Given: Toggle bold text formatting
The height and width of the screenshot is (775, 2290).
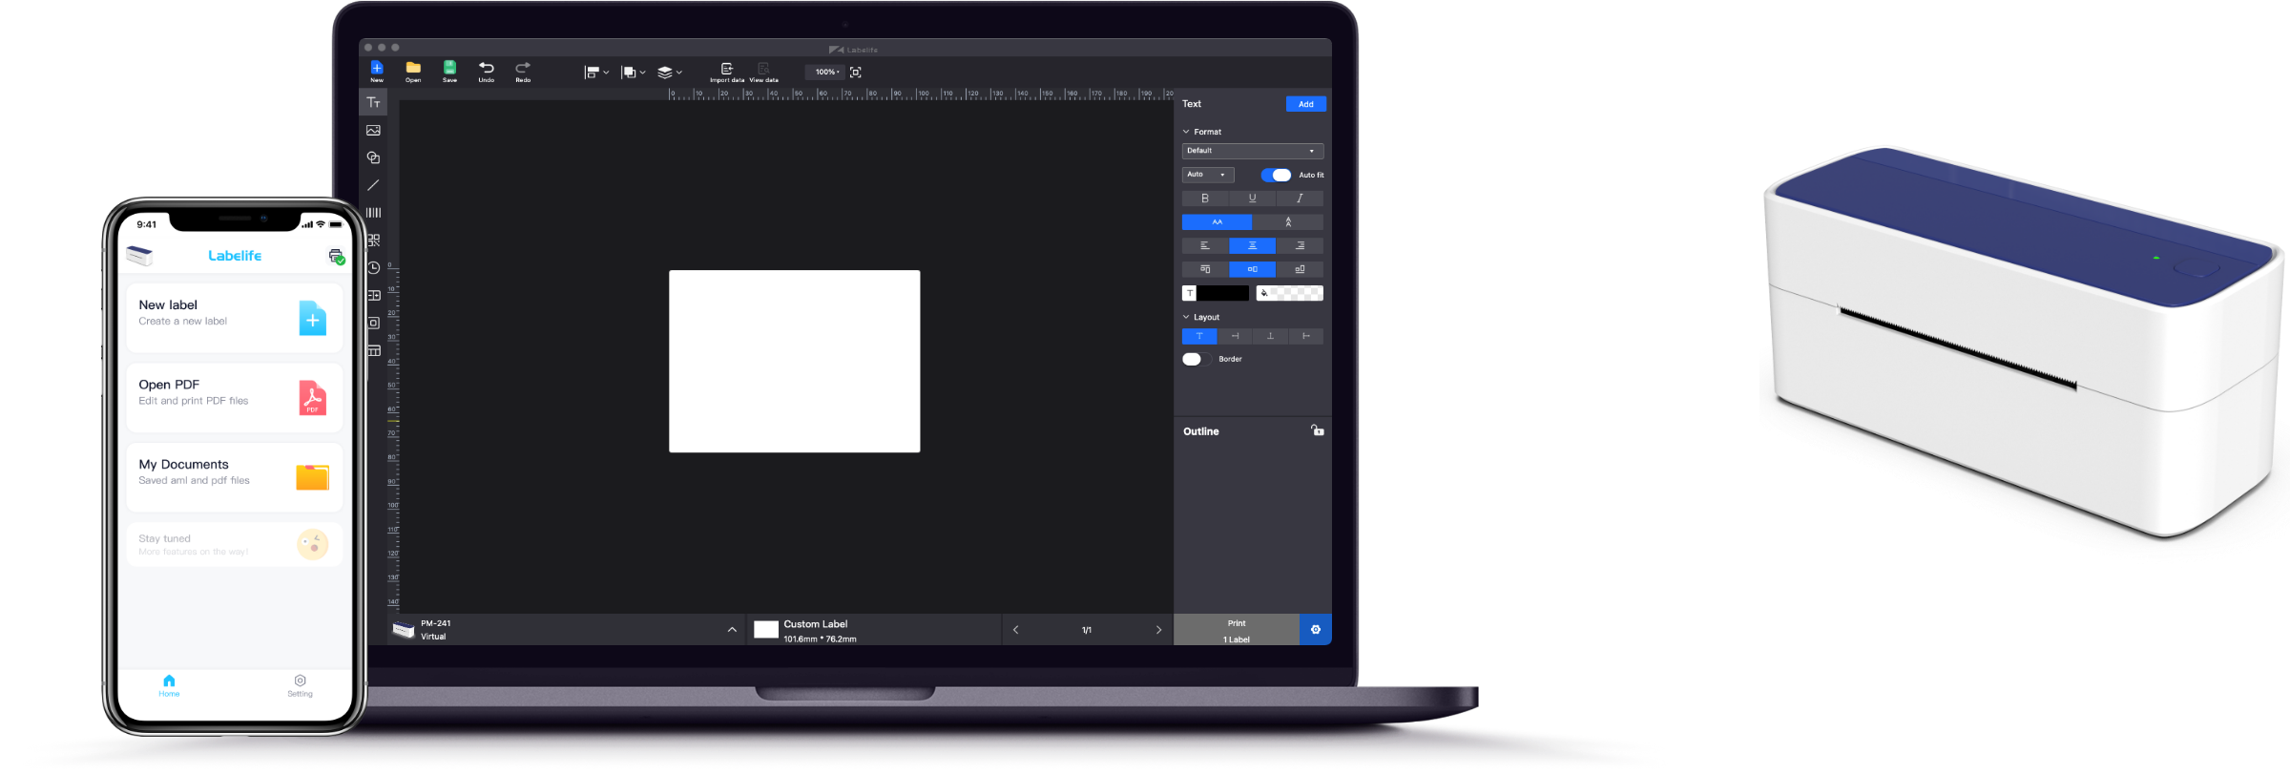Looking at the screenshot, I should click(x=1205, y=199).
